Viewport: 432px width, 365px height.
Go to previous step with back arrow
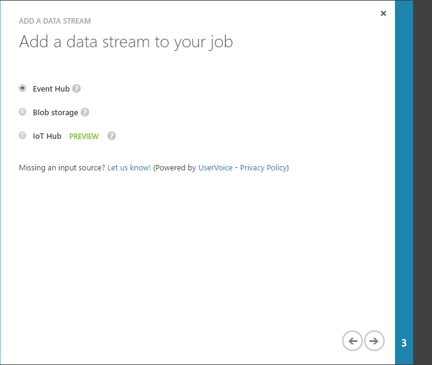353,341
